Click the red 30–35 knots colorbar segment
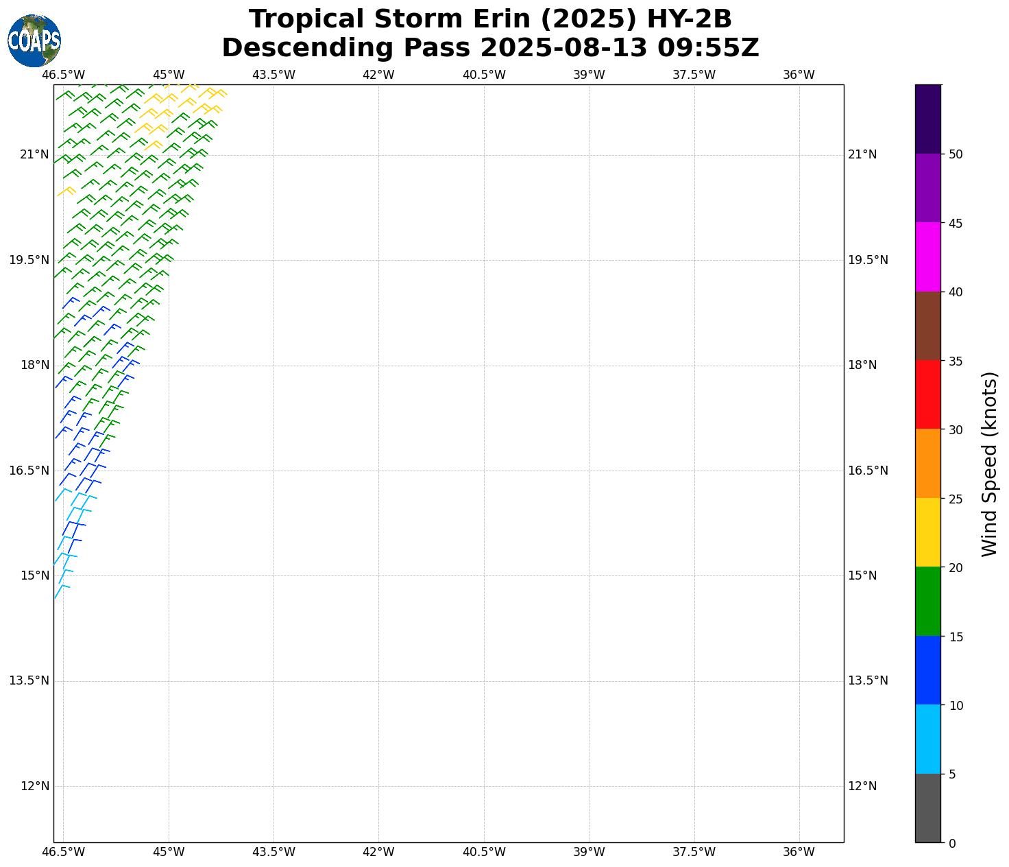Image resolution: width=1009 pixels, height=867 pixels. [928, 394]
